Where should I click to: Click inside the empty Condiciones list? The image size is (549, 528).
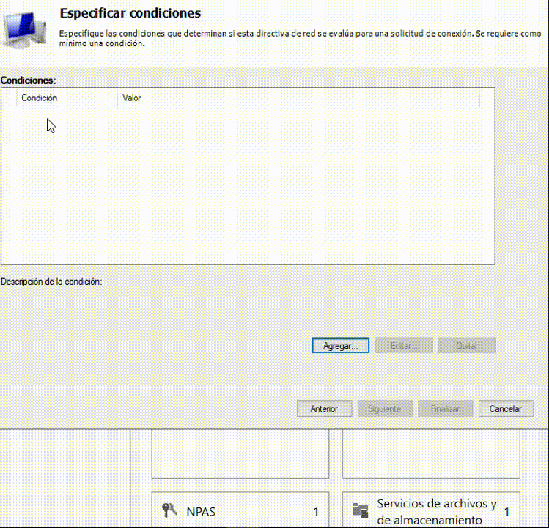pyautogui.click(x=249, y=183)
